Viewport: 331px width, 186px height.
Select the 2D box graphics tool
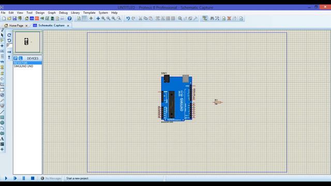click(2, 117)
